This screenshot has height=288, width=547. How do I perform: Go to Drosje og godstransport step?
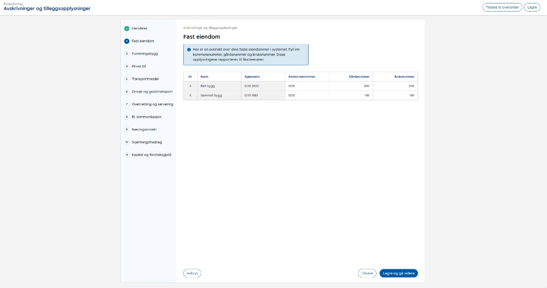152,92
